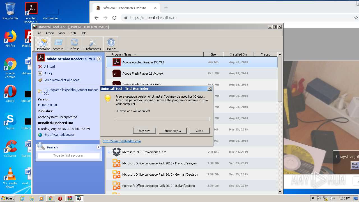The height and width of the screenshot is (202, 359).
Task: Select Office Language Pack Italian/Italiano row
Action: [x=192, y=185]
